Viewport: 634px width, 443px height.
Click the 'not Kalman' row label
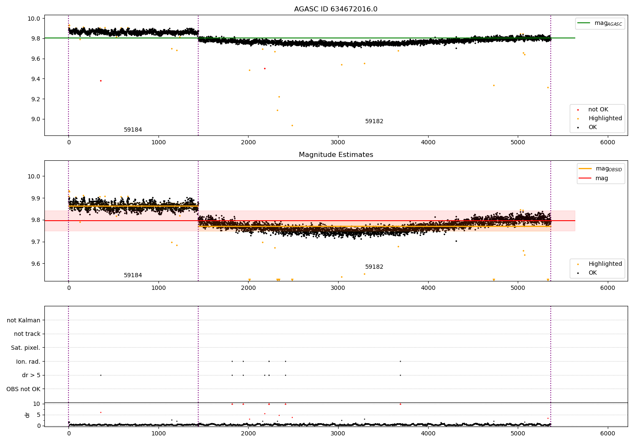pos(24,320)
